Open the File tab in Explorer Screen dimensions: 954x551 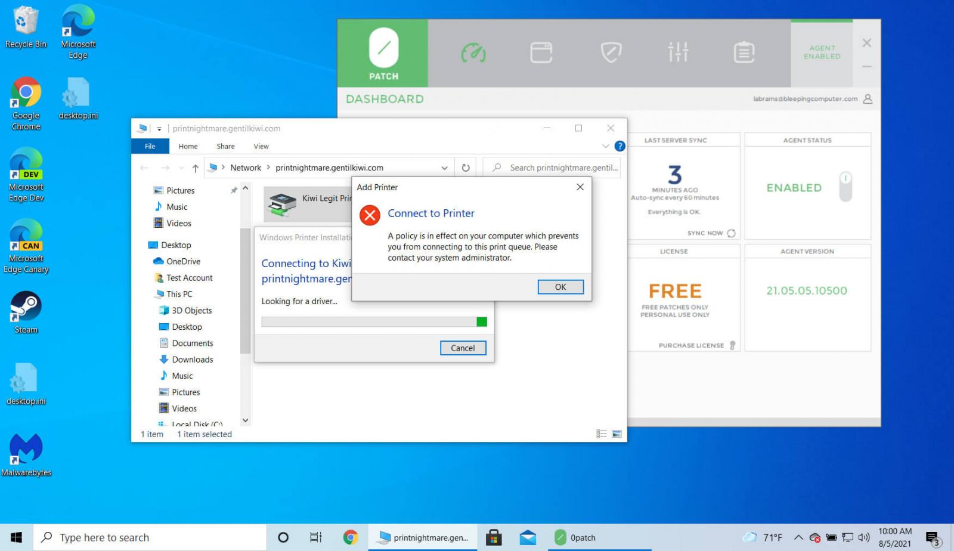click(x=150, y=146)
